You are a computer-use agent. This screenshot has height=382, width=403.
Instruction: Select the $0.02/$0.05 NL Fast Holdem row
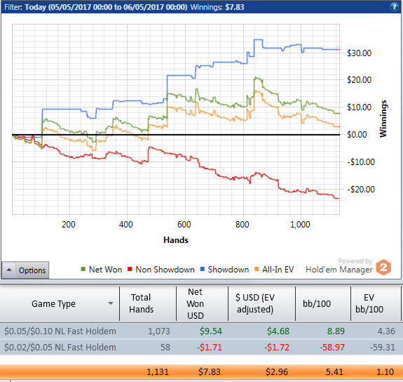click(202, 347)
